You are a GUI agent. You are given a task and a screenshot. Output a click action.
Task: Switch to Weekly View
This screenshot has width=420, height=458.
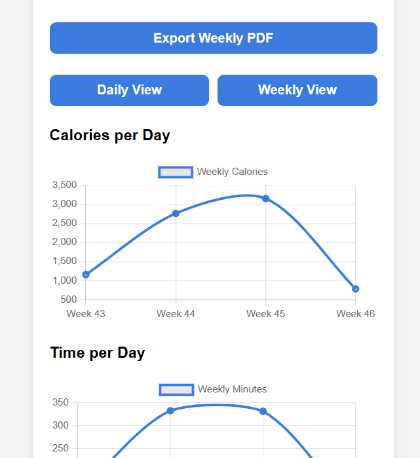297,90
